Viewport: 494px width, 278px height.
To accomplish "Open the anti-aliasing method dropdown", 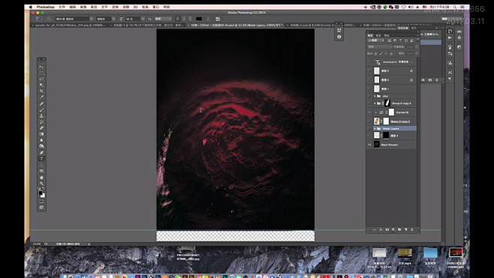I will pos(163,19).
